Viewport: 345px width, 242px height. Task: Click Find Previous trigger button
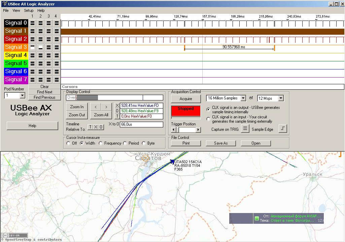coord(44,97)
